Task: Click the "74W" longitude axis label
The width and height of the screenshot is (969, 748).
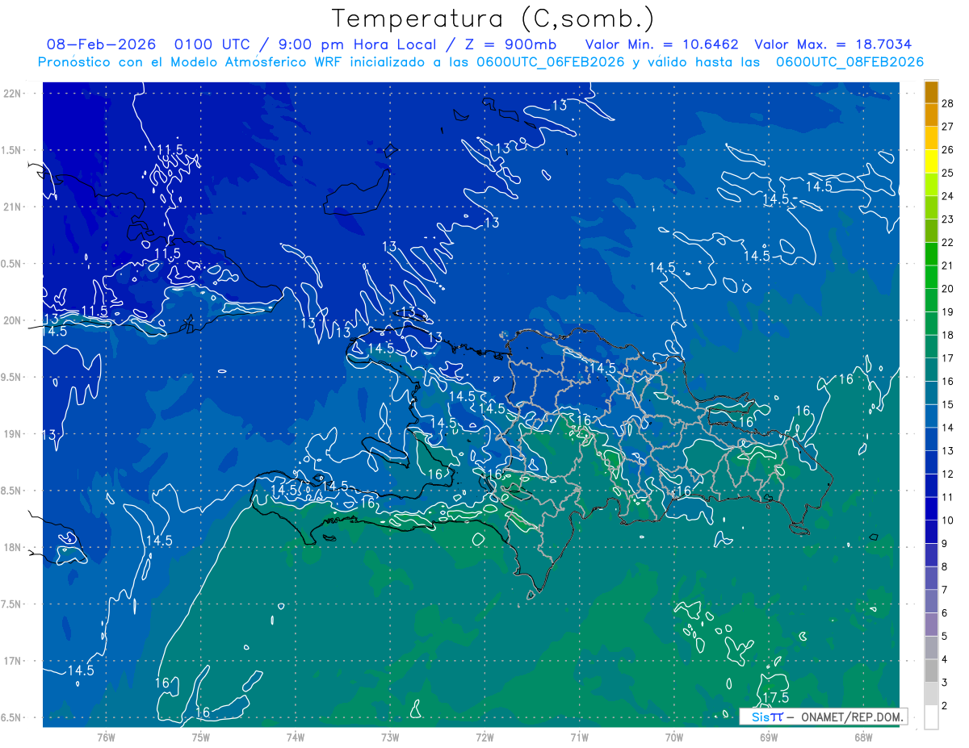Action: point(295,737)
